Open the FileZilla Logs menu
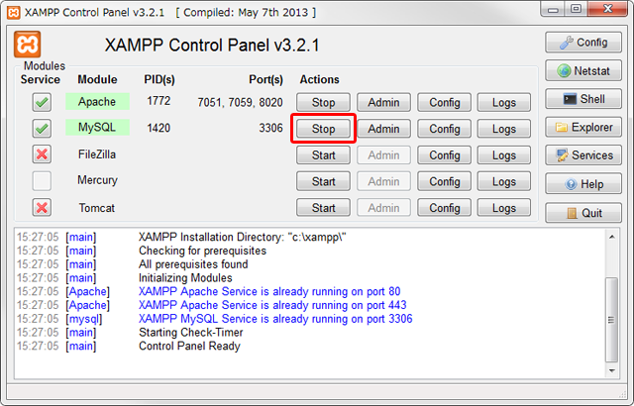634x406 pixels. point(504,155)
